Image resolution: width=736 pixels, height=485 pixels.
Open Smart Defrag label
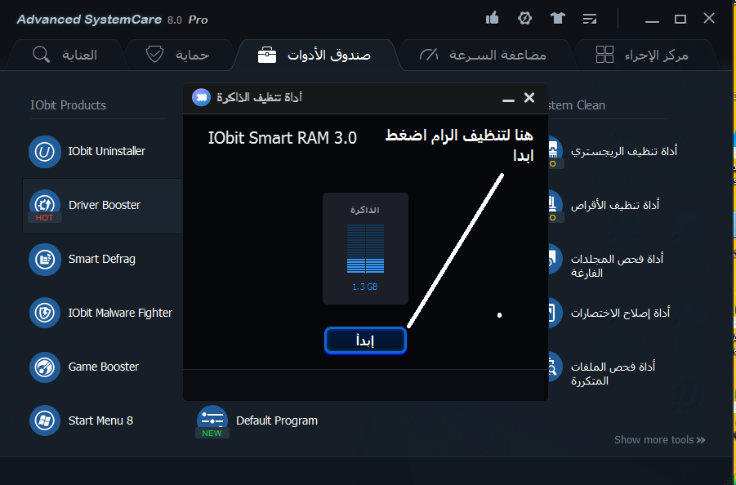[102, 260]
